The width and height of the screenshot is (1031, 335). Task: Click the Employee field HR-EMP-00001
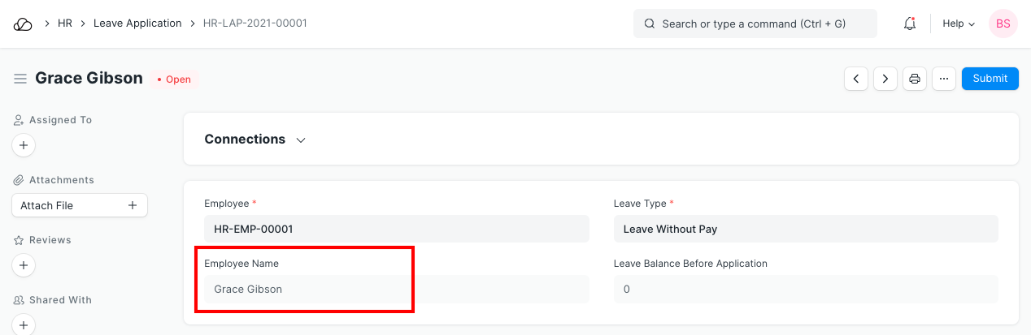pyautogui.click(x=396, y=229)
